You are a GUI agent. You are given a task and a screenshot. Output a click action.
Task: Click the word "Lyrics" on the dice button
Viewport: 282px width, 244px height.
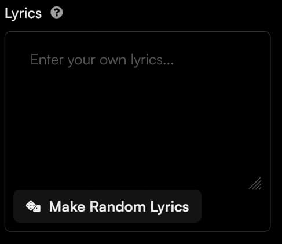(170, 207)
